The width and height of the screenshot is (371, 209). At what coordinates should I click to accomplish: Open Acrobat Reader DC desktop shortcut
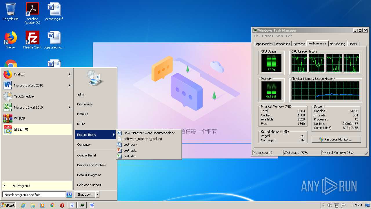[x=32, y=13]
